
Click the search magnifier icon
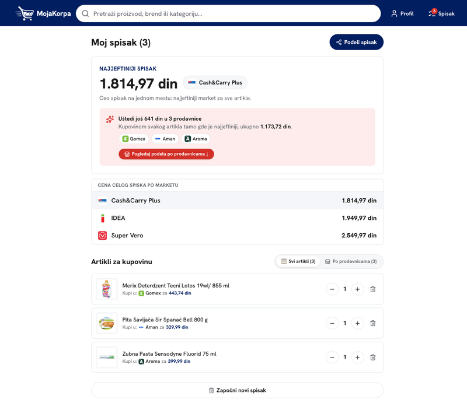[x=85, y=13]
